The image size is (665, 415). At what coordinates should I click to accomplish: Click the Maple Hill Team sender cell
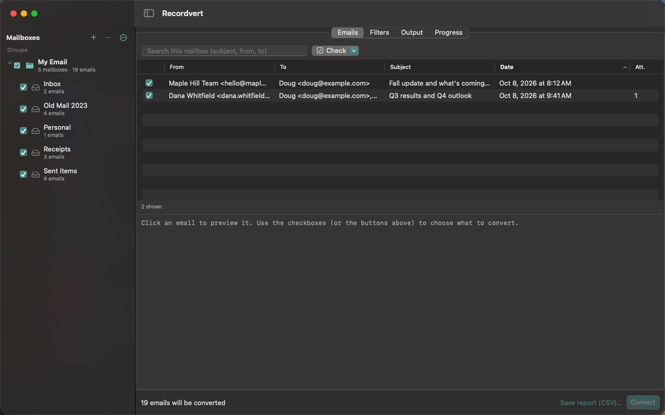[x=218, y=83]
